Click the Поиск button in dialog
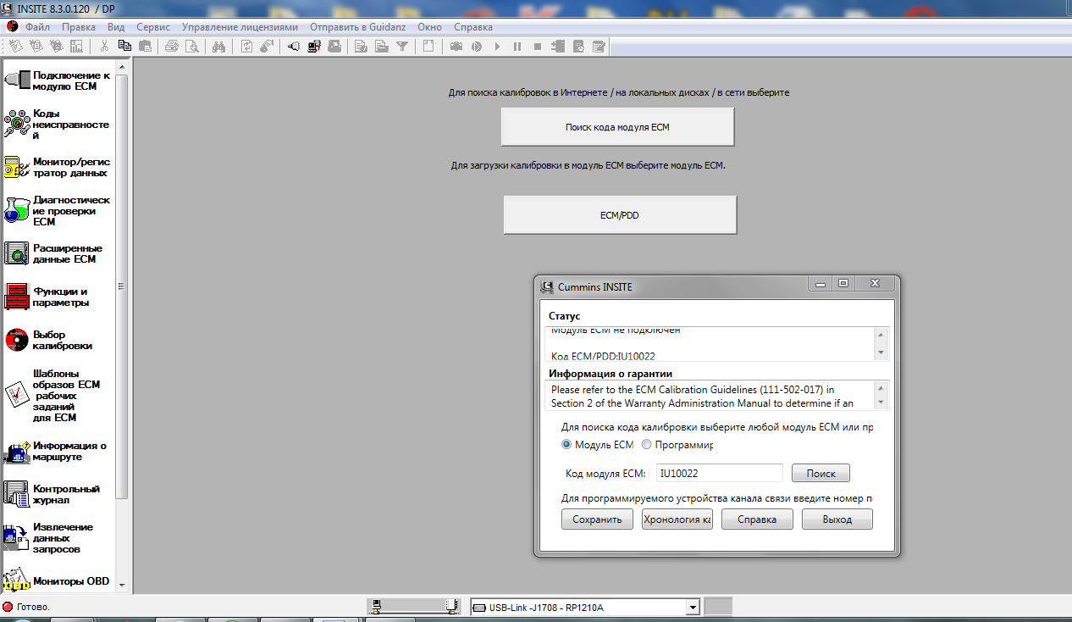The height and width of the screenshot is (622, 1072). (x=821, y=474)
